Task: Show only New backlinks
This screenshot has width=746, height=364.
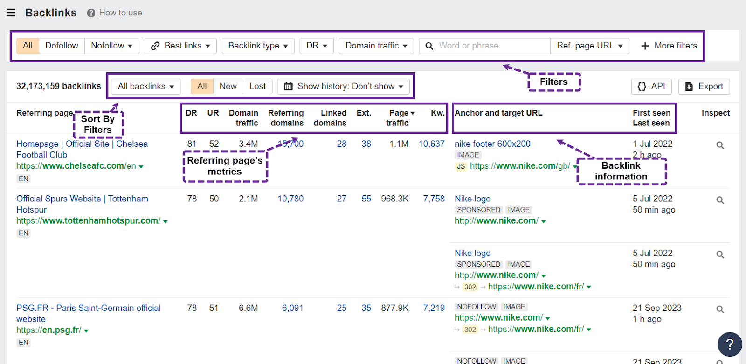Action: pos(228,86)
